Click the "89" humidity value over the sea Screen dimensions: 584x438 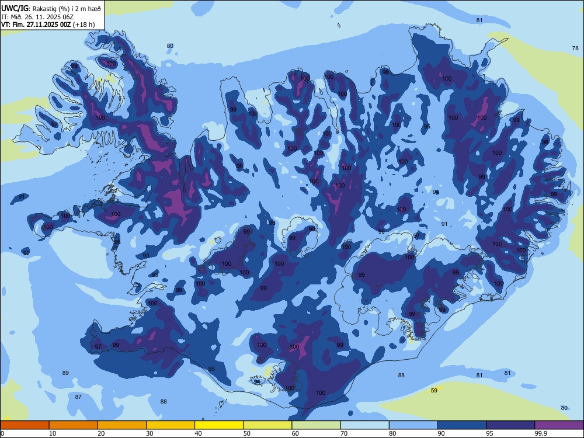coord(65,373)
